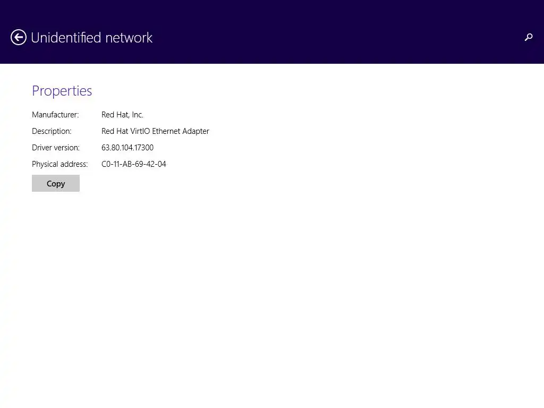Click the back arrow button
Image resolution: width=544 pixels, height=408 pixels.
pyautogui.click(x=19, y=37)
